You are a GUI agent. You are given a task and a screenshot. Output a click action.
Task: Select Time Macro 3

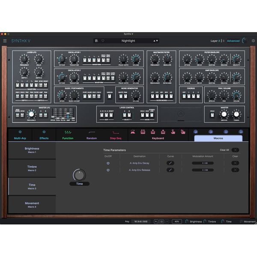point(32,186)
